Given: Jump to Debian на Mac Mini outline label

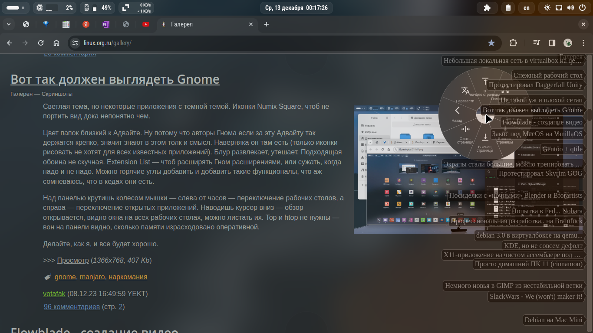Looking at the screenshot, I should [x=553, y=320].
